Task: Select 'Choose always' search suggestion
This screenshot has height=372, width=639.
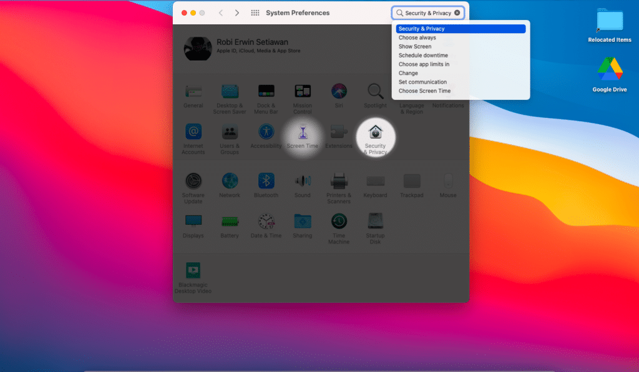Action: pos(461,37)
